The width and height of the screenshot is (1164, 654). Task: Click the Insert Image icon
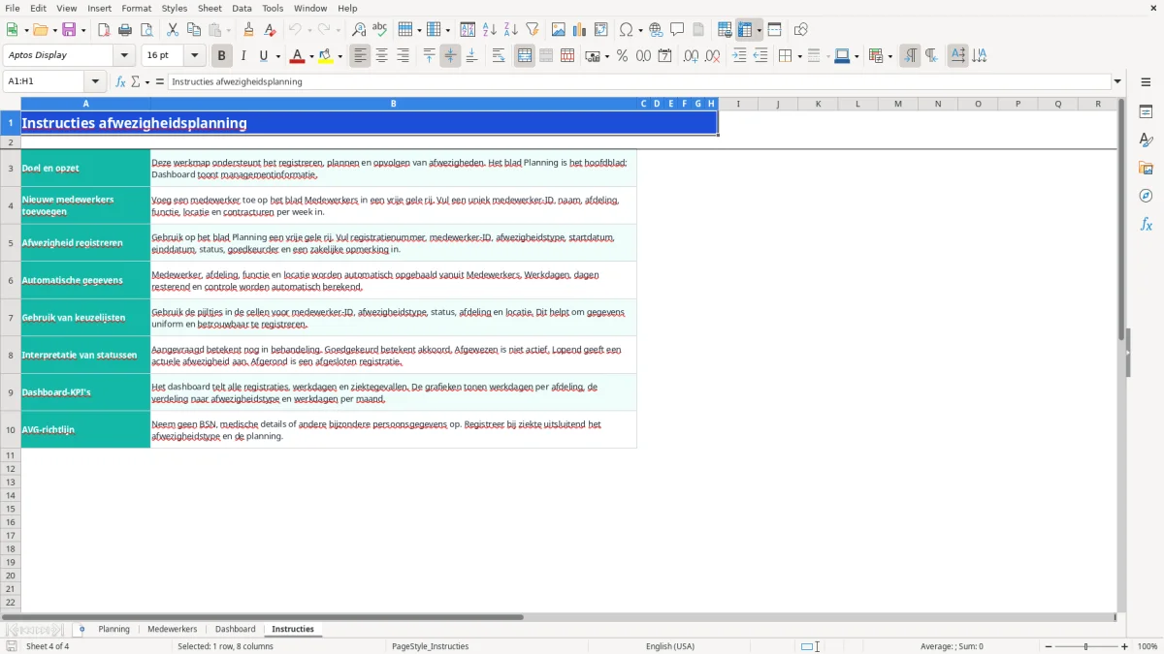(559, 30)
